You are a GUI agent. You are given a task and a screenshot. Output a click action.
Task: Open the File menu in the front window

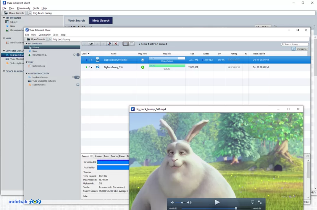point(27,35)
